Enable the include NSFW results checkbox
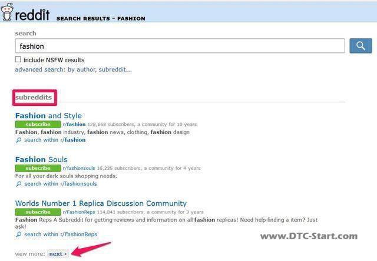The image size is (377, 261). pos(18,59)
